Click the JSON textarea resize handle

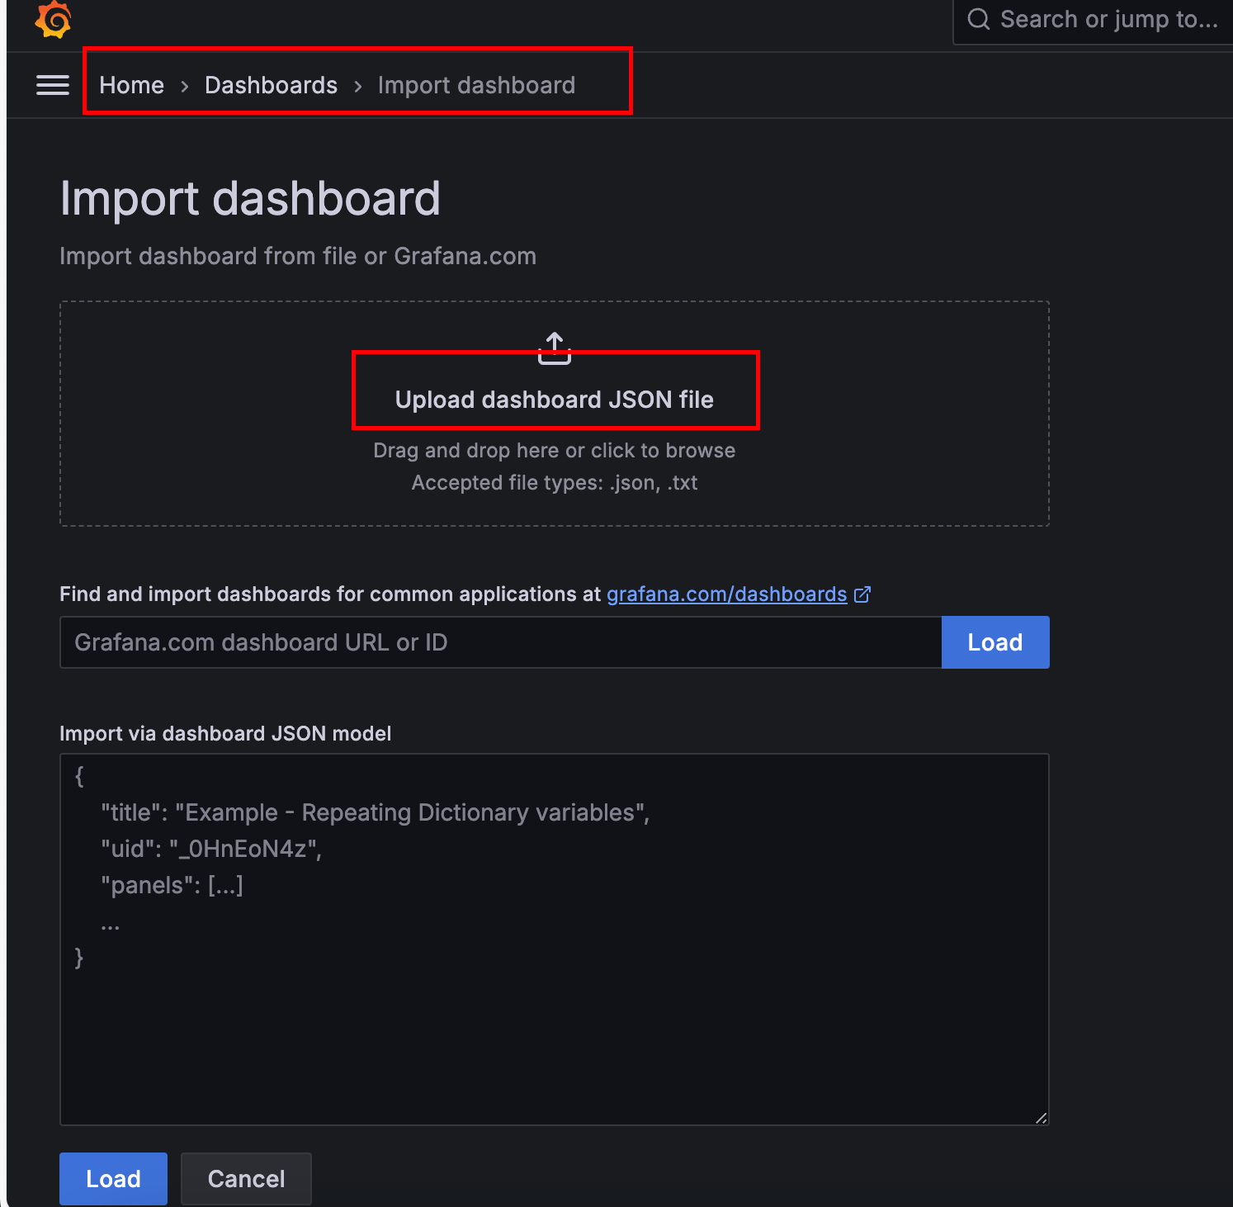tap(1042, 1118)
